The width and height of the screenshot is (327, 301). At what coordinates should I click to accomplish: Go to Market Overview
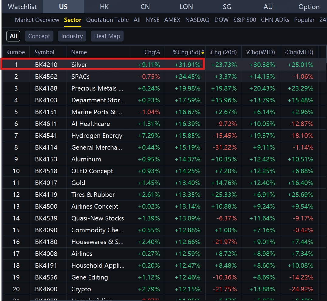(37, 20)
